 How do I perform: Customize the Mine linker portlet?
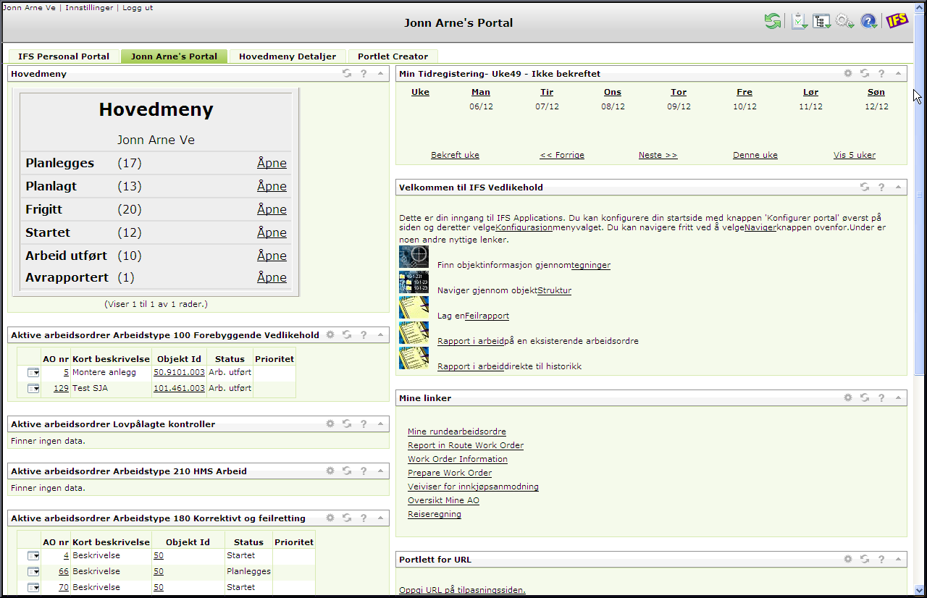coord(848,397)
